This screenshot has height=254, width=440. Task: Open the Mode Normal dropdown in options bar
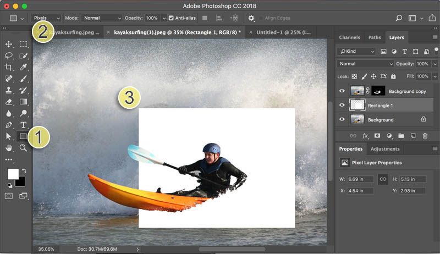102,18
